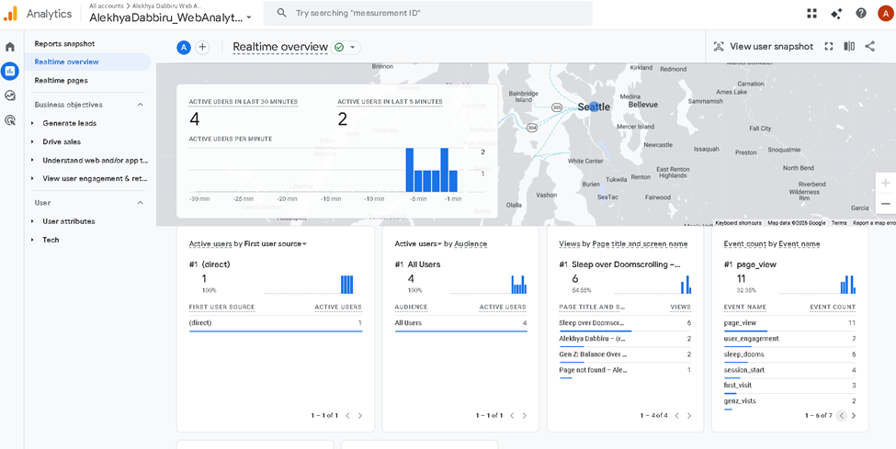Expand the Generate leads tree item
Screen dimensions: 896x449
point(32,123)
